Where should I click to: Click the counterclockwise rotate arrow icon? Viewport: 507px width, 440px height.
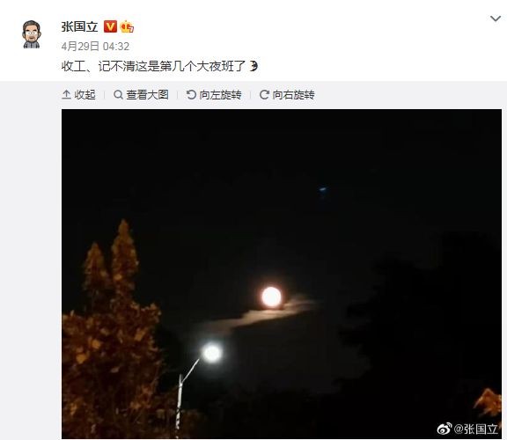coord(191,95)
